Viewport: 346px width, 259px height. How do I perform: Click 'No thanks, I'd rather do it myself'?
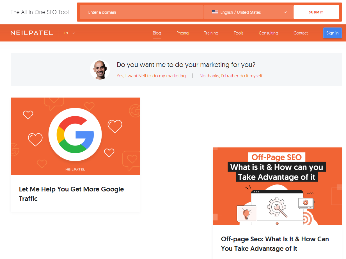pyautogui.click(x=231, y=76)
